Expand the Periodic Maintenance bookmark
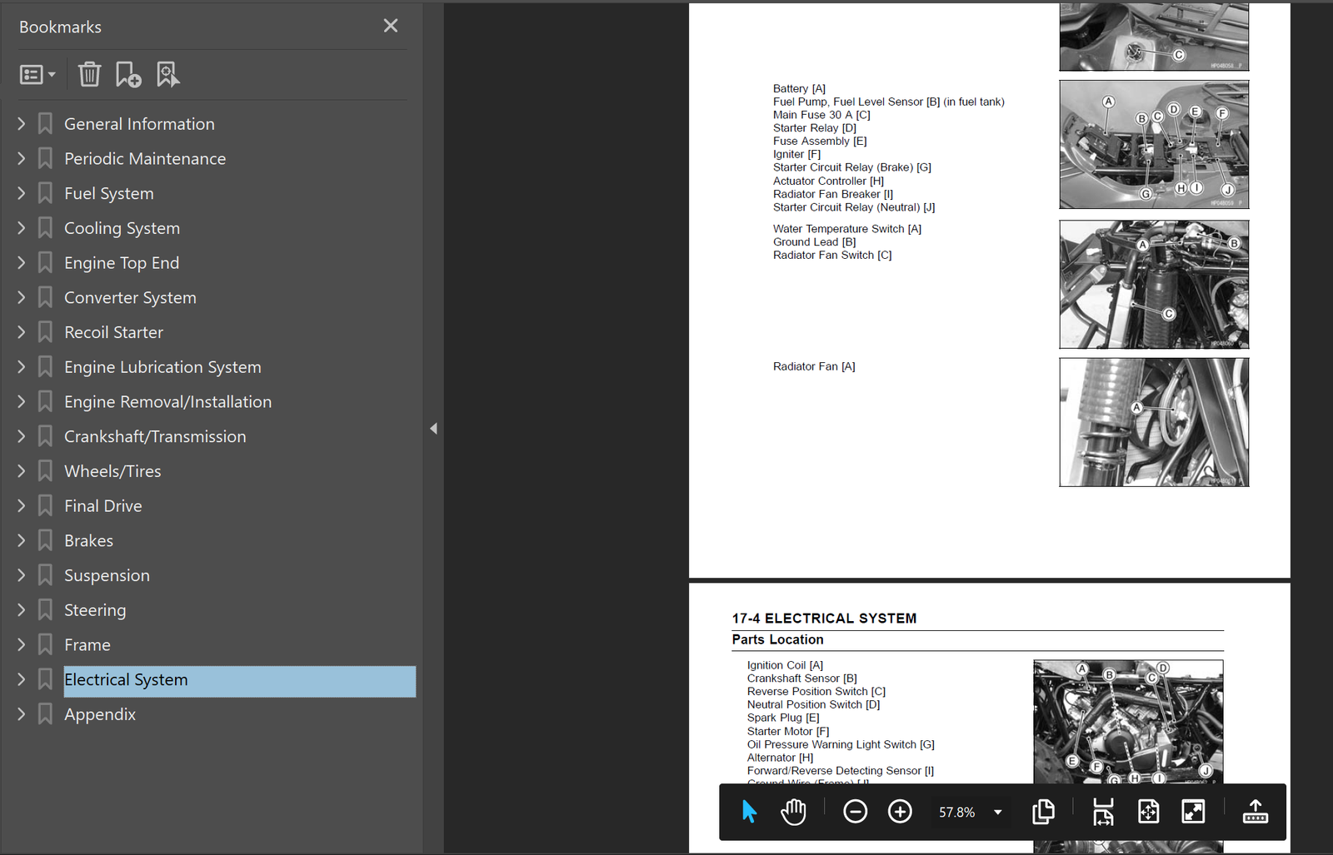 pyautogui.click(x=22, y=158)
